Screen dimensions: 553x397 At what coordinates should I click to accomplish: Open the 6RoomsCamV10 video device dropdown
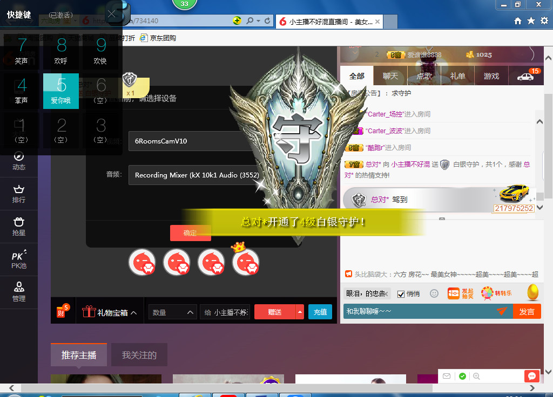coord(194,141)
